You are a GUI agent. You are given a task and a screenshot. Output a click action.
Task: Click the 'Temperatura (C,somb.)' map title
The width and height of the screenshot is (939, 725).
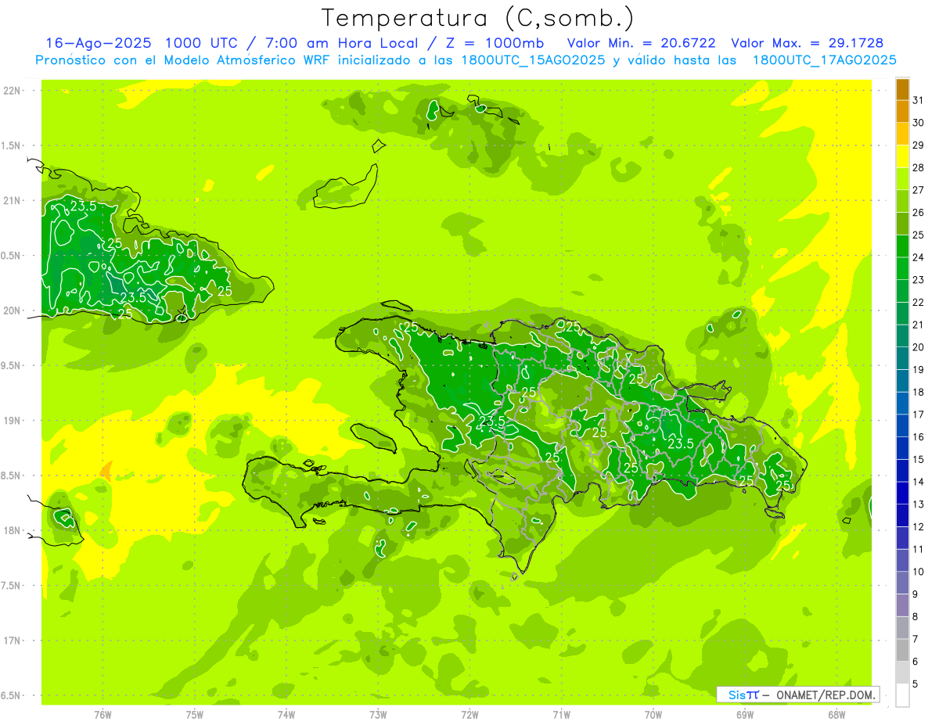477,18
